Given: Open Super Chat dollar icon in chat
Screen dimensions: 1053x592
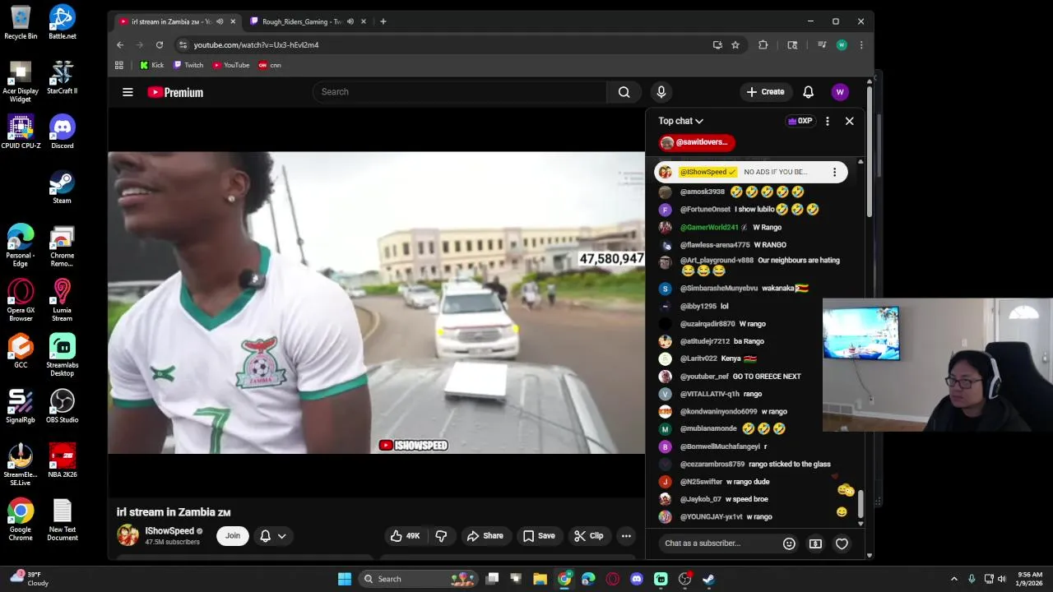Looking at the screenshot, I should (x=815, y=543).
